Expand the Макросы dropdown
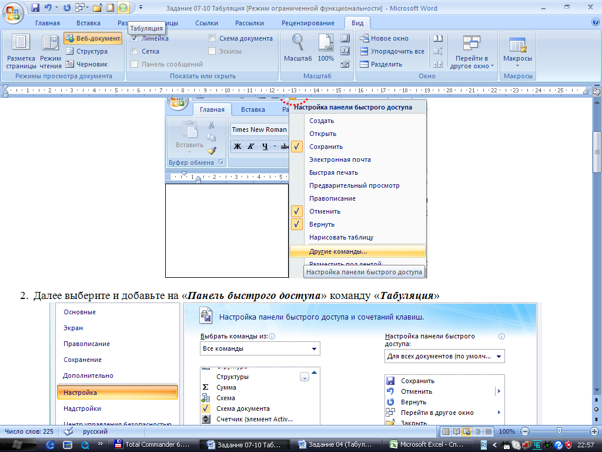 [x=517, y=52]
